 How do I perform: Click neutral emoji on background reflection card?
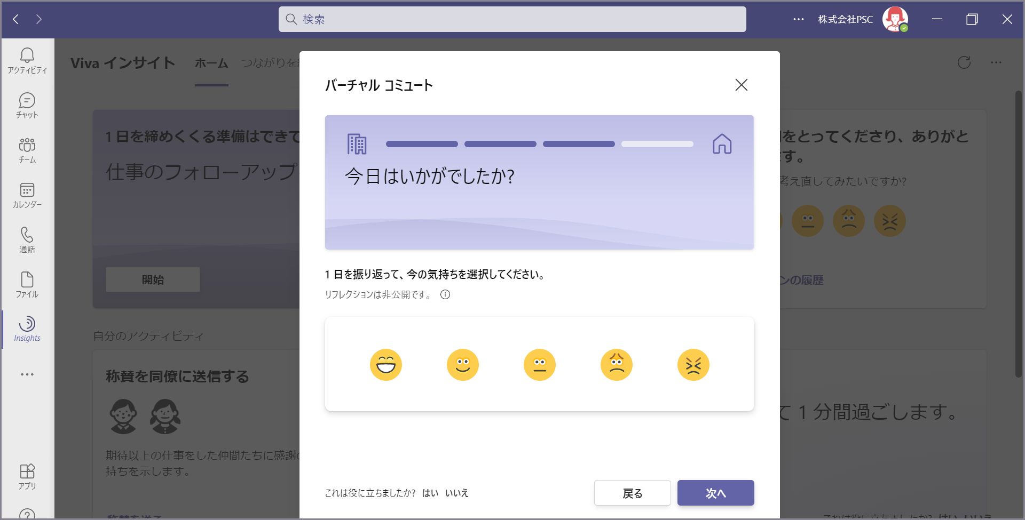(808, 221)
